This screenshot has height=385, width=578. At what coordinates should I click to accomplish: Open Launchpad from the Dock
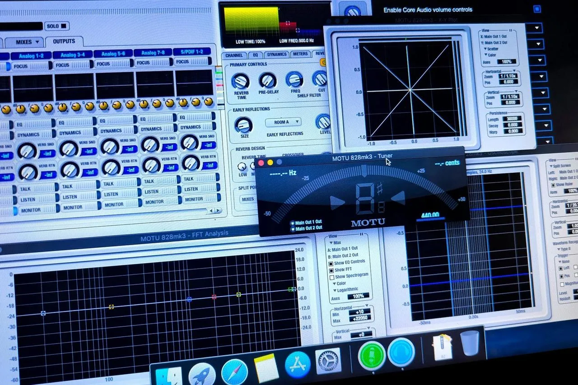tap(202, 375)
